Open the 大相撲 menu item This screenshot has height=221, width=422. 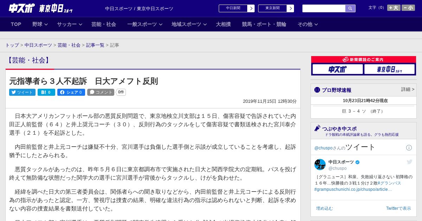click(x=223, y=24)
